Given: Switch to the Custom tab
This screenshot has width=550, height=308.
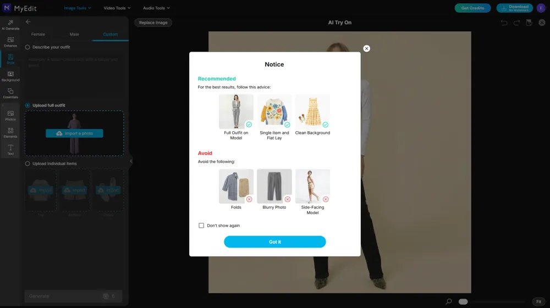Looking at the screenshot, I should coord(110,34).
